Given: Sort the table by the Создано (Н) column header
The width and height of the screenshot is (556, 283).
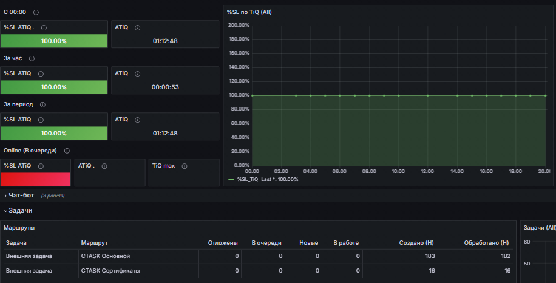Looking at the screenshot, I should coord(416,243).
